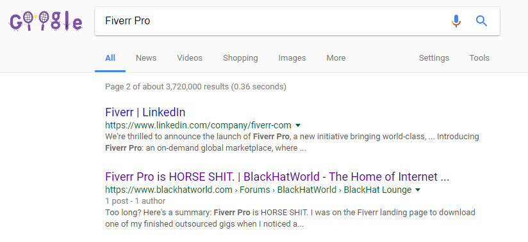Viewport: 528px width, 242px height.
Task: Click the LinkedIn snippet starting "We're thrilled to announce"
Action: [292, 142]
